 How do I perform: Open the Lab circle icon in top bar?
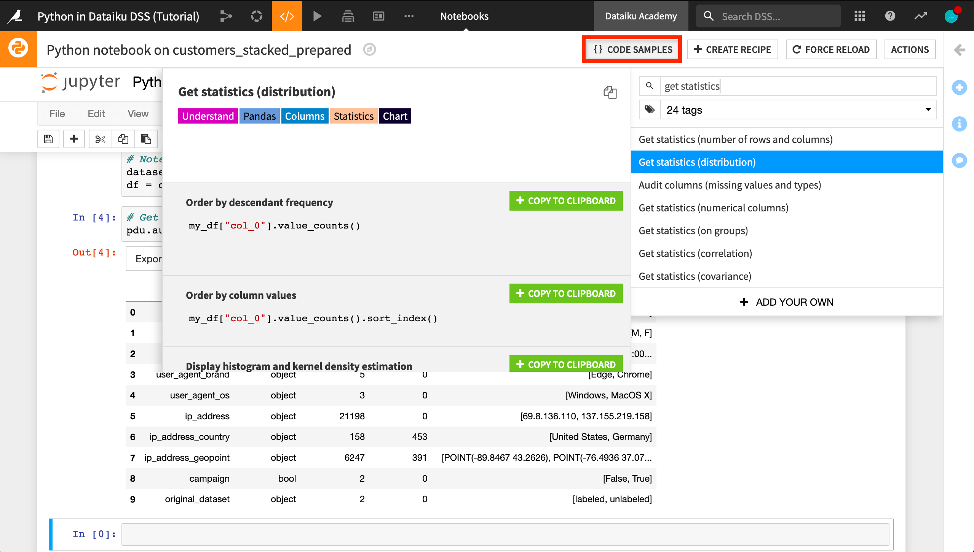[x=257, y=16]
